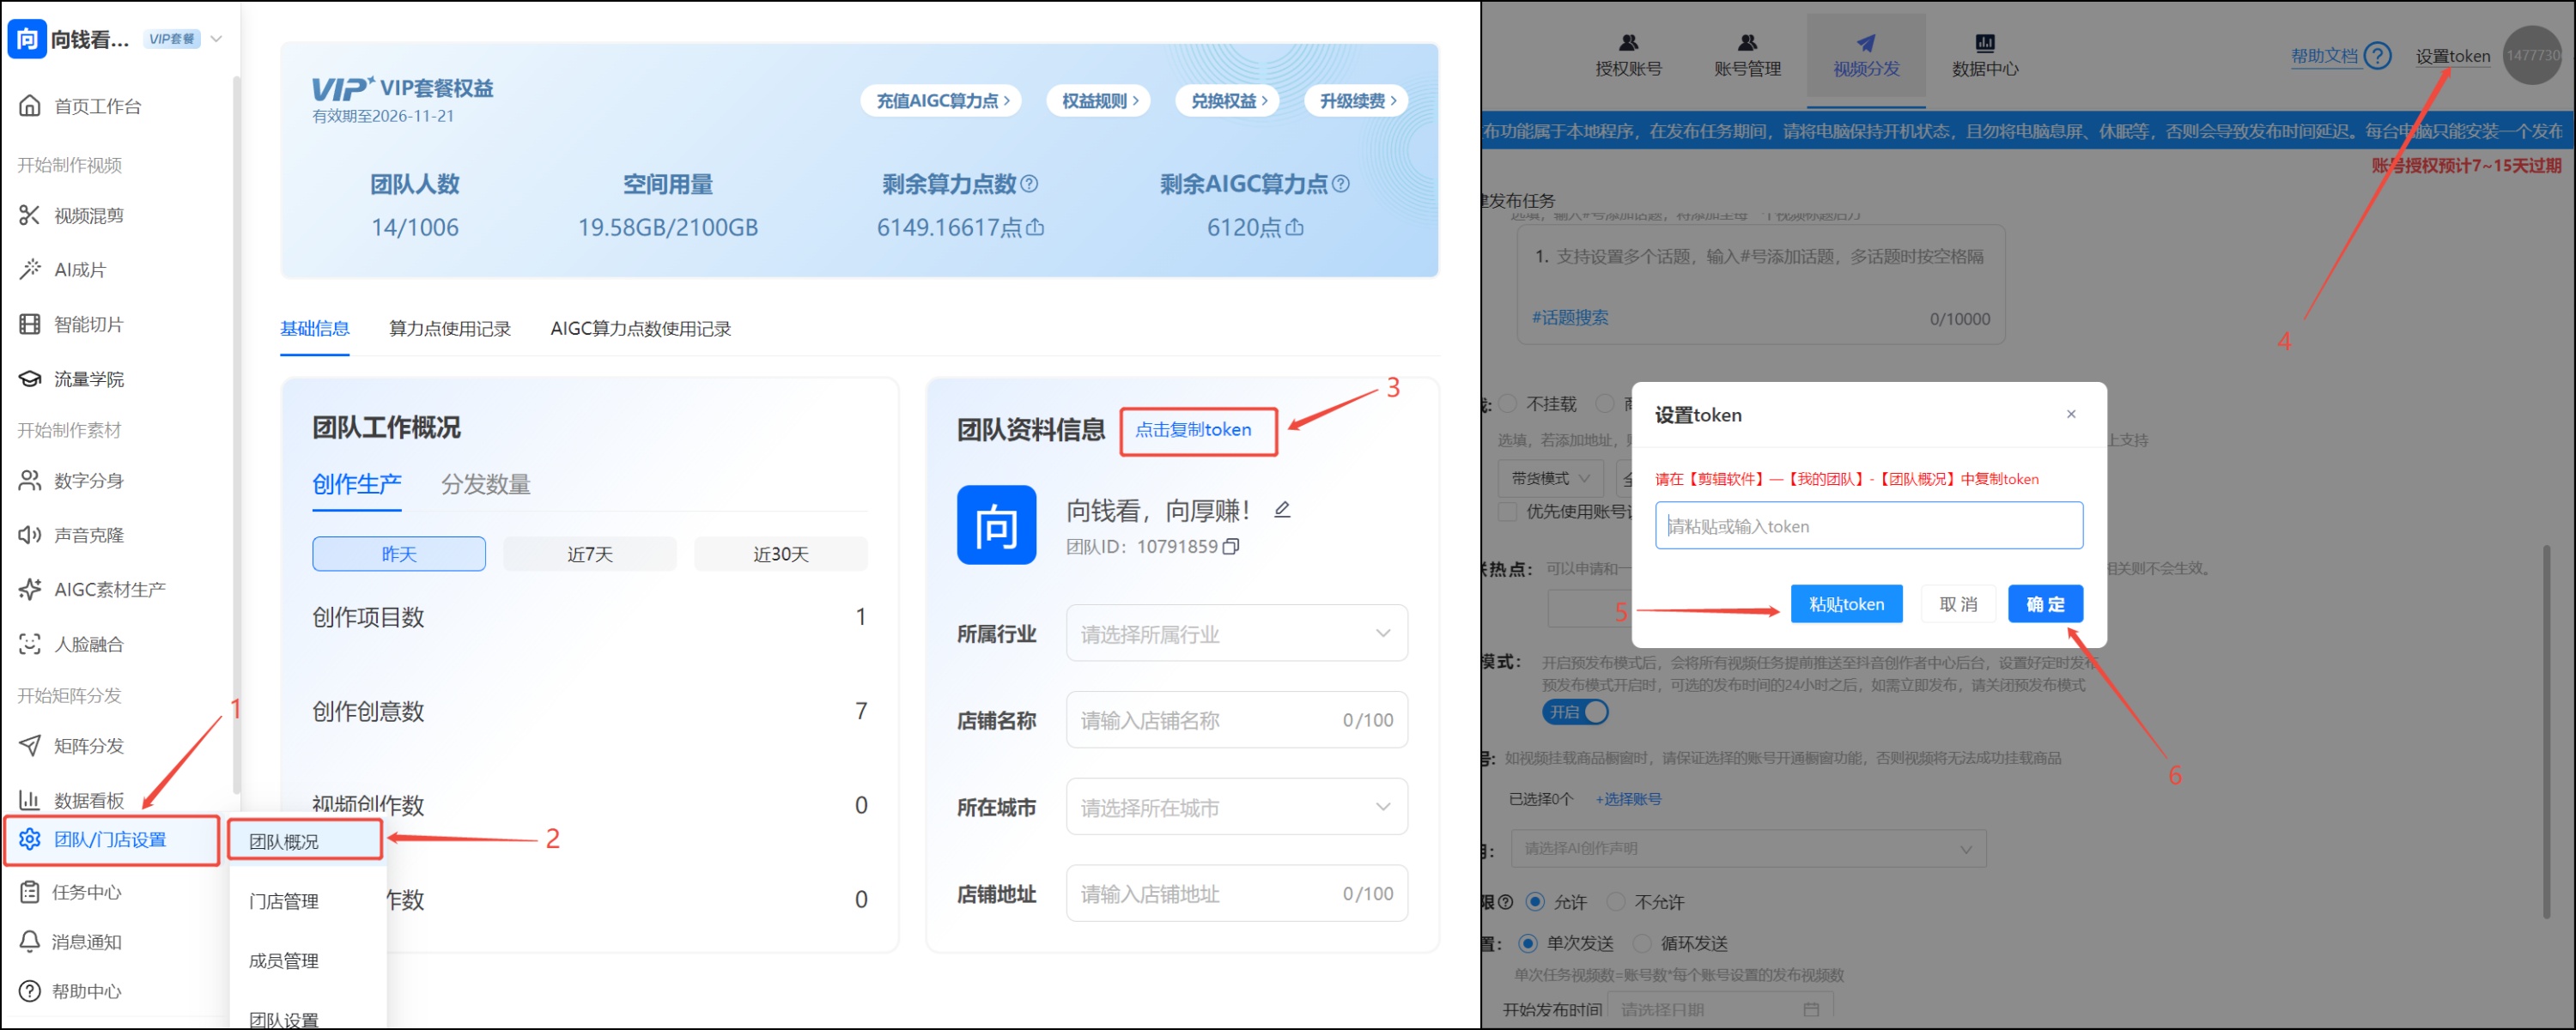The height and width of the screenshot is (1030, 2576).
Task: Open 团队概况 submenu item
Action: coord(304,841)
